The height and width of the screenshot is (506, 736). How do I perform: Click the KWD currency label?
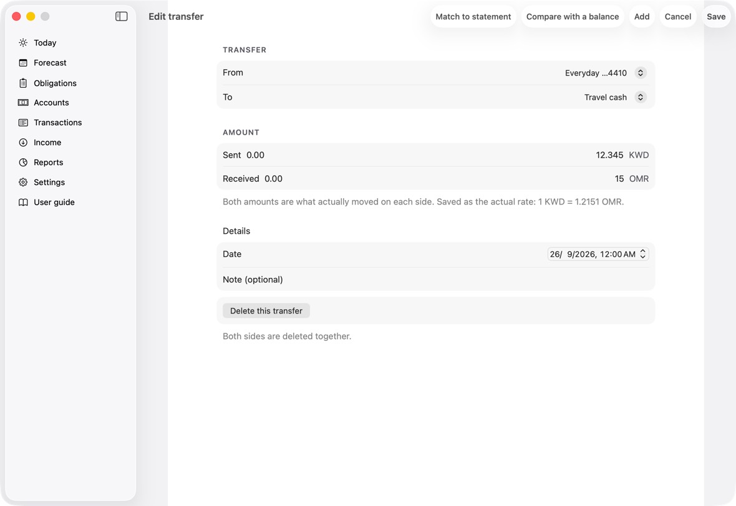pyautogui.click(x=639, y=155)
